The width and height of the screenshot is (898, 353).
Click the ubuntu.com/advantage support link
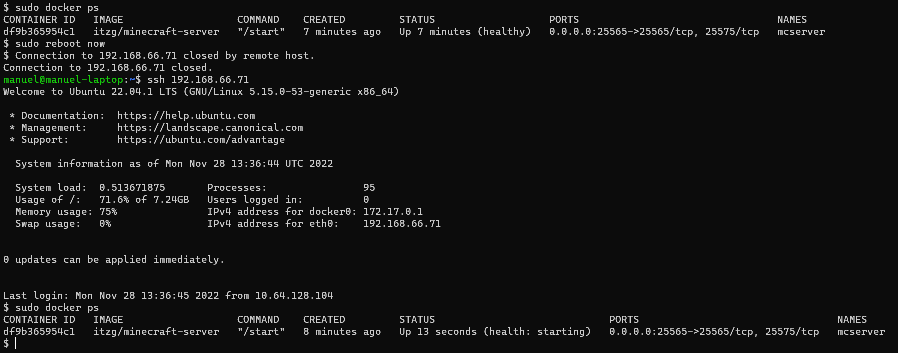coord(201,140)
